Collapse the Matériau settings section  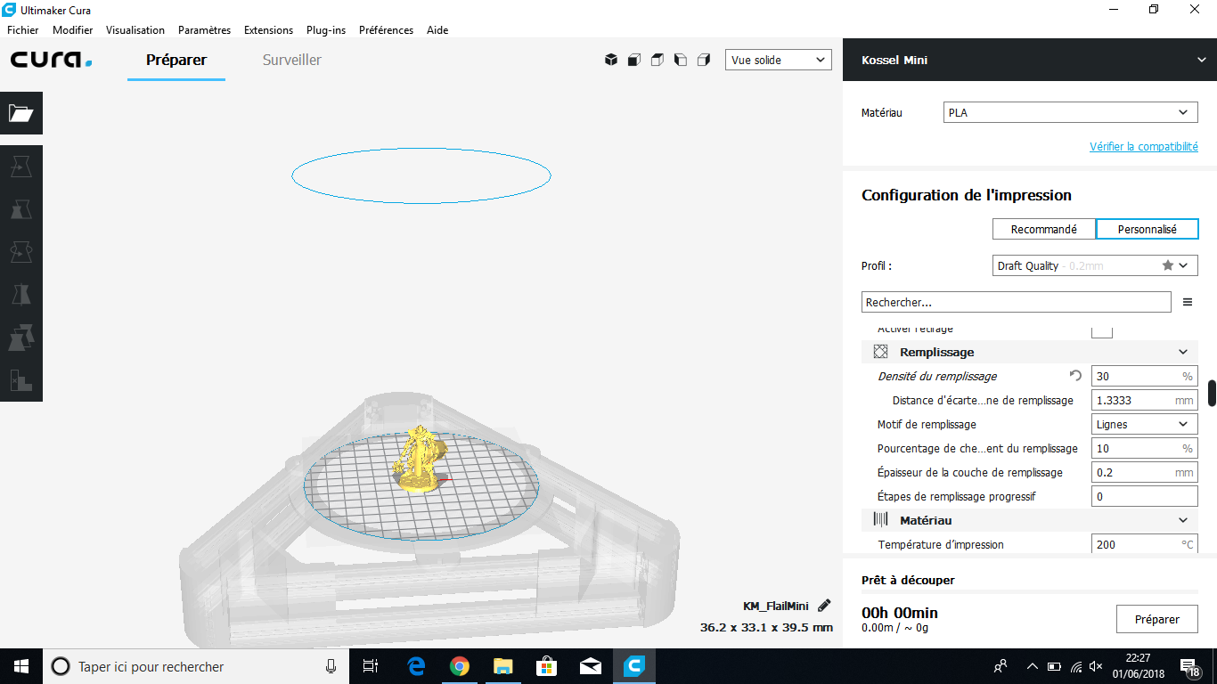point(1030,520)
